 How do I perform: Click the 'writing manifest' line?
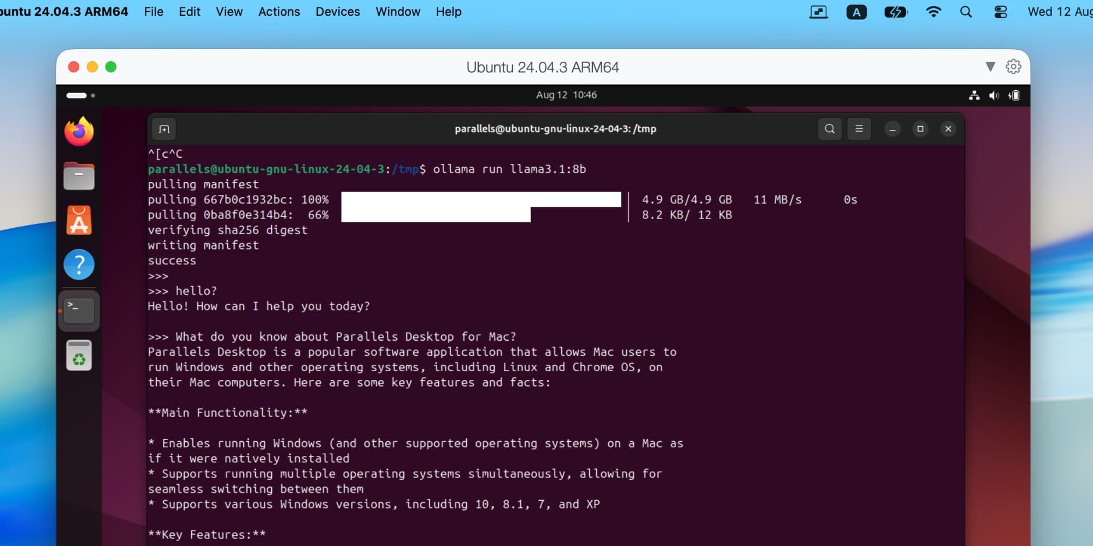[x=203, y=246]
